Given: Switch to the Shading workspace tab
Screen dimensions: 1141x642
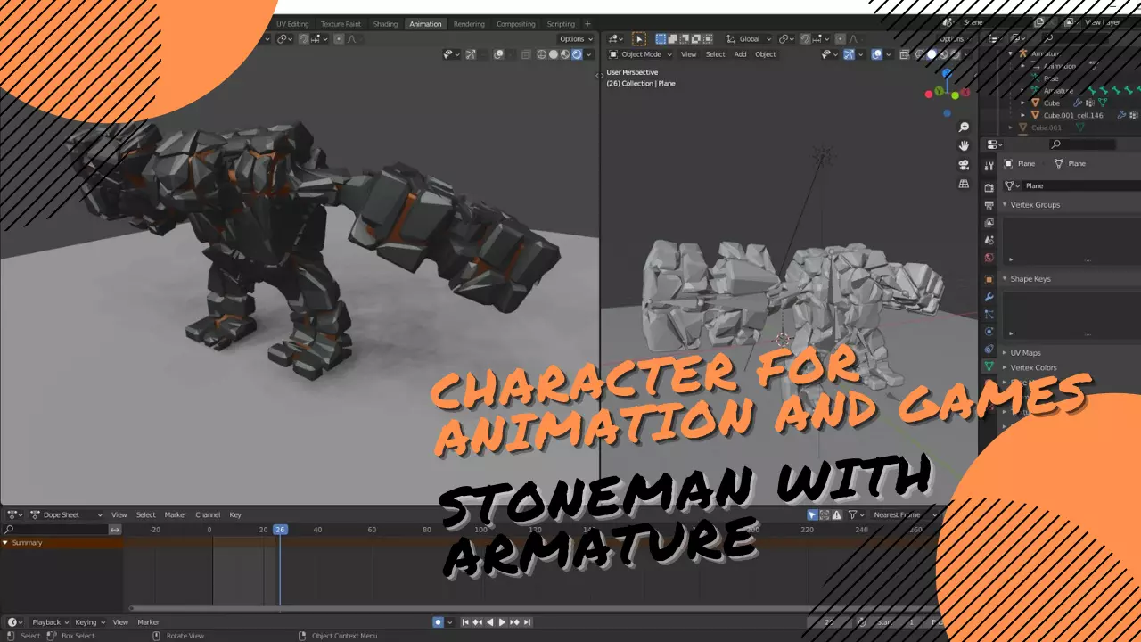Looking at the screenshot, I should pyautogui.click(x=385, y=24).
